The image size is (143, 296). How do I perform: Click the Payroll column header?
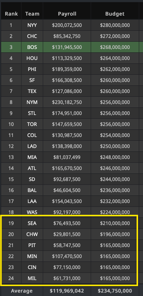[x=67, y=14]
